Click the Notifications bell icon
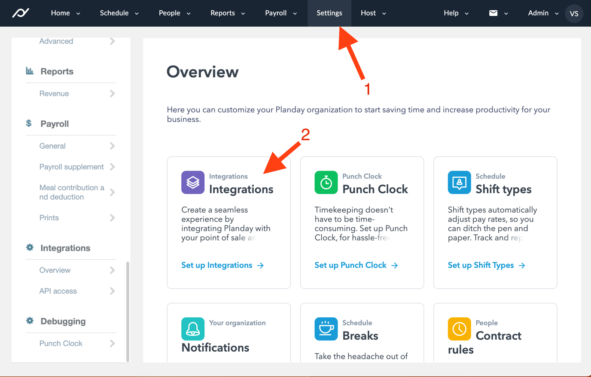 coord(192,329)
